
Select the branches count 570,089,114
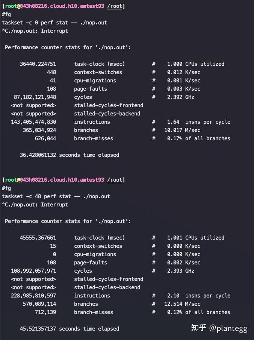39,304
